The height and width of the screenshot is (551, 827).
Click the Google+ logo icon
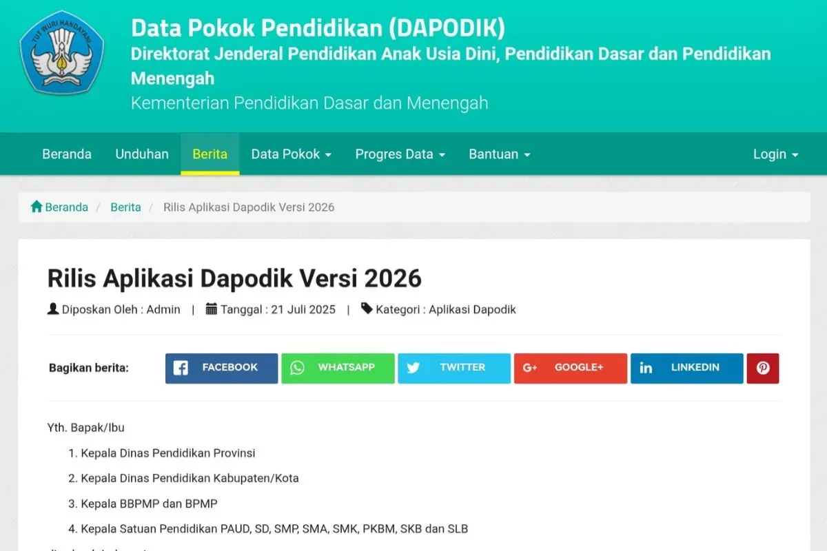coord(530,368)
